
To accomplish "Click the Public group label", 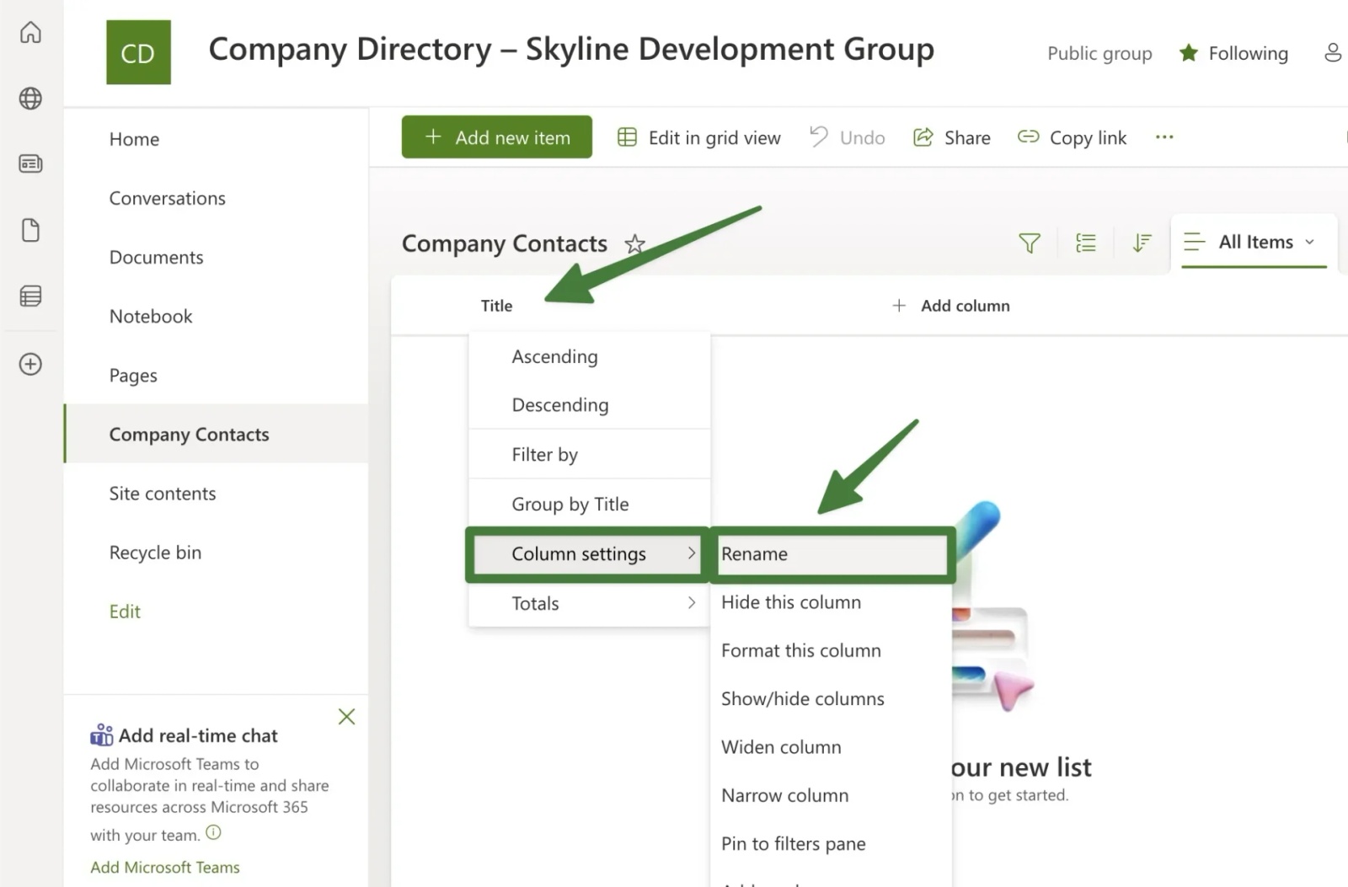I will [1099, 53].
